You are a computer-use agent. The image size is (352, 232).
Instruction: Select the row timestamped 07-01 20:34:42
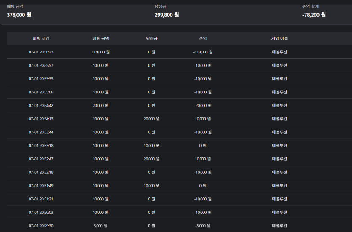tap(179, 105)
